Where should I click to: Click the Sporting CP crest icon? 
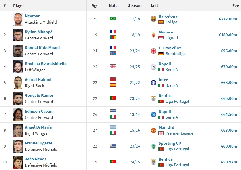[154, 146]
